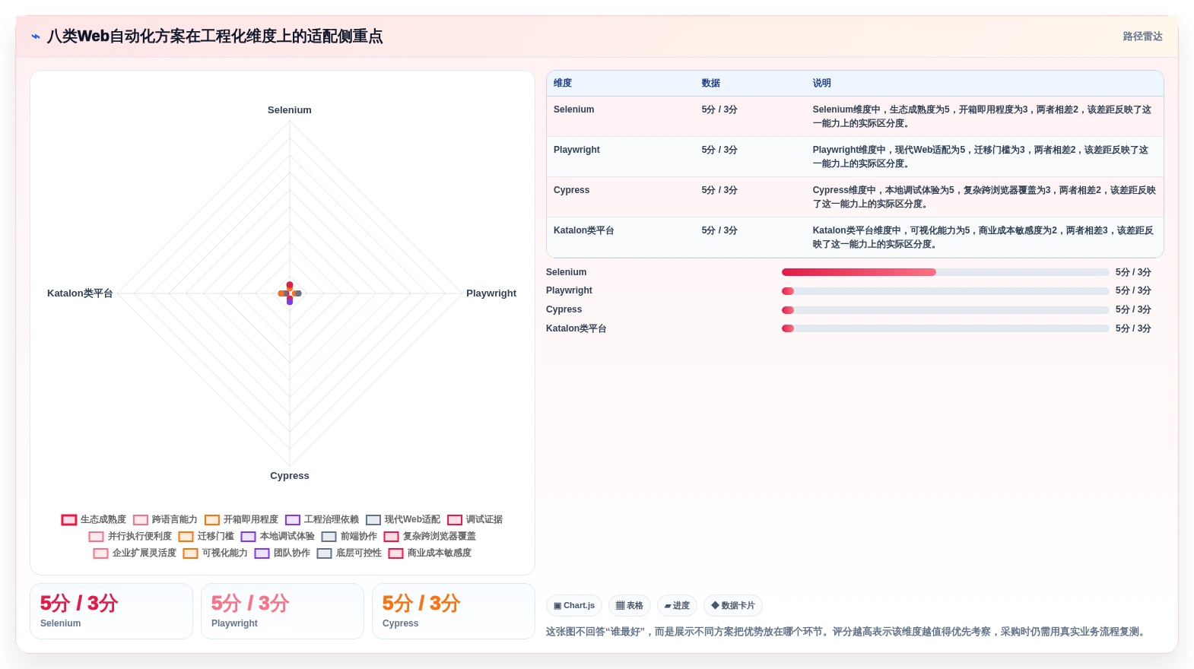Click the footer note about 谁最好
Viewport: 1194px width, 669px height.
[x=847, y=632]
